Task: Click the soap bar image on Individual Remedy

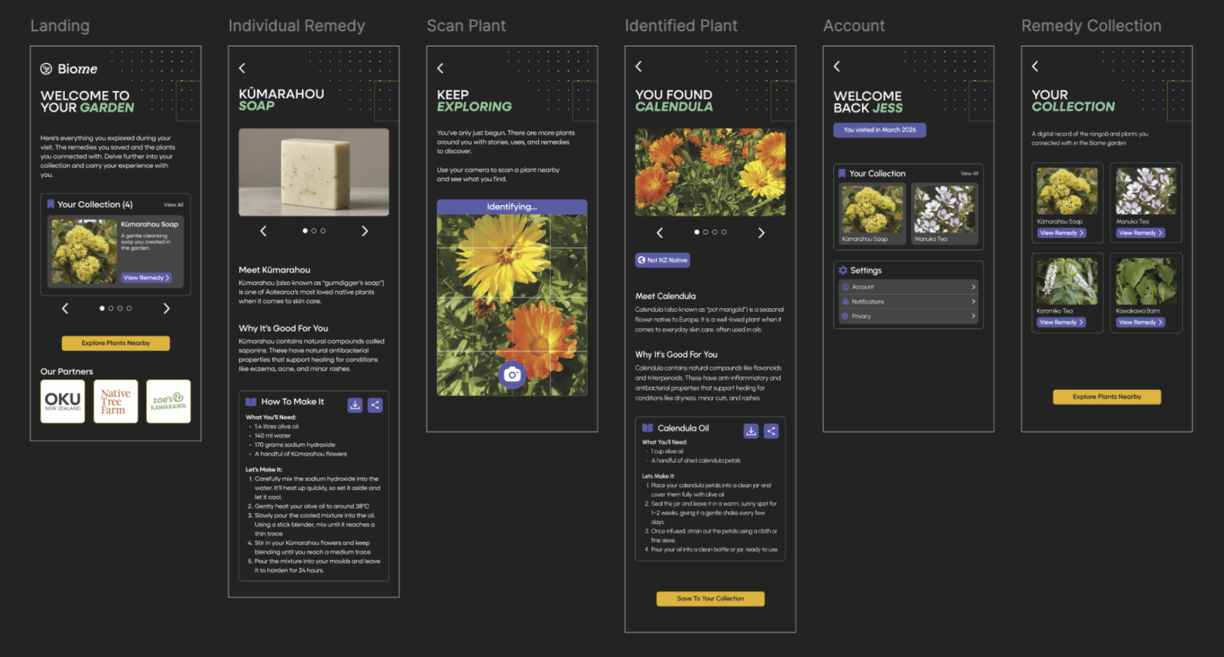Action: 314,172
